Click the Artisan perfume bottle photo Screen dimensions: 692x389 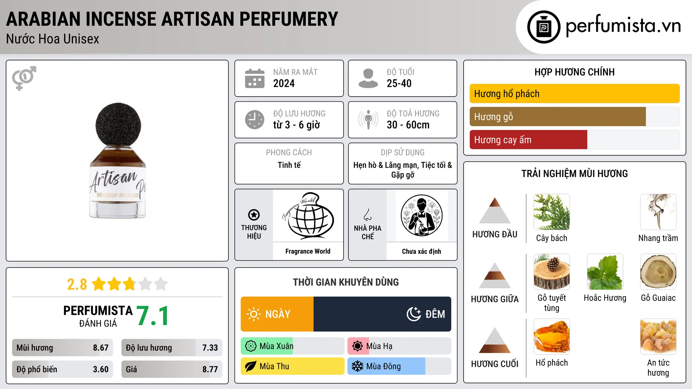pyautogui.click(x=118, y=161)
